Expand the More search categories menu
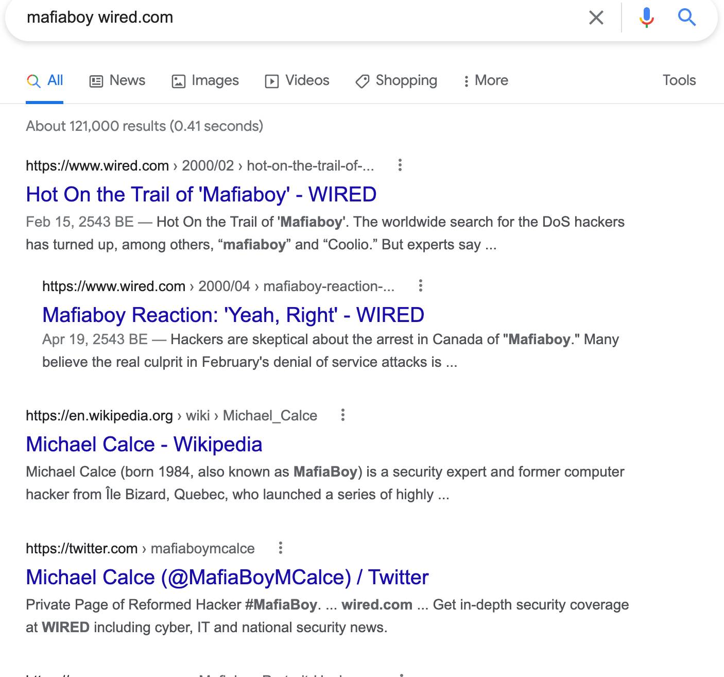724x677 pixels. tap(486, 81)
